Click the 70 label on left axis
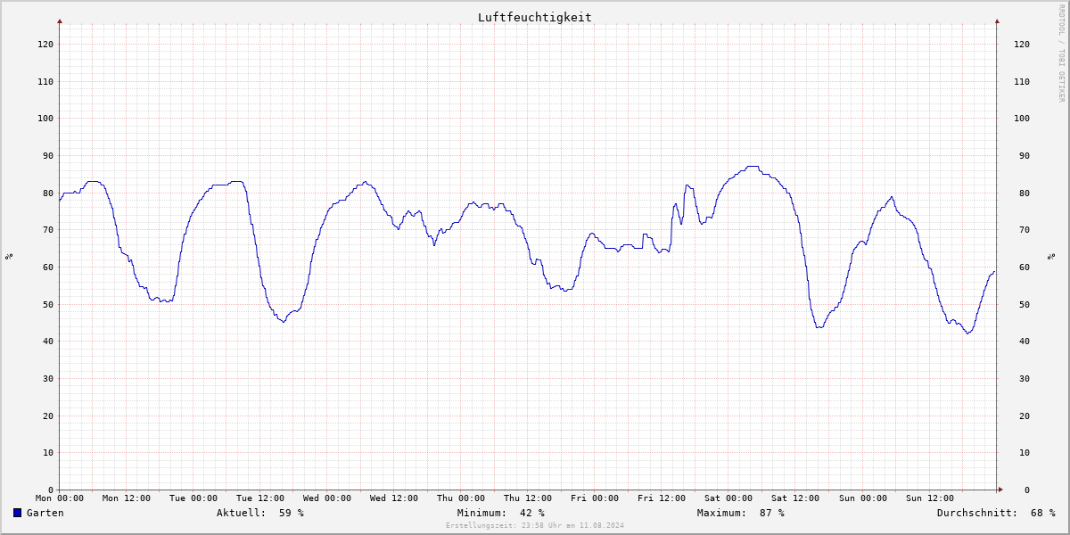 48,229
